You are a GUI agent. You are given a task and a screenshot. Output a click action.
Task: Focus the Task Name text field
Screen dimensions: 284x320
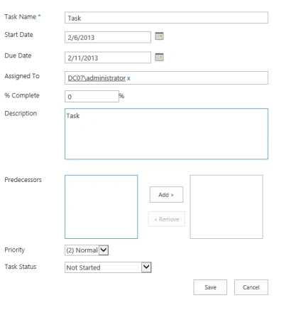pos(166,18)
